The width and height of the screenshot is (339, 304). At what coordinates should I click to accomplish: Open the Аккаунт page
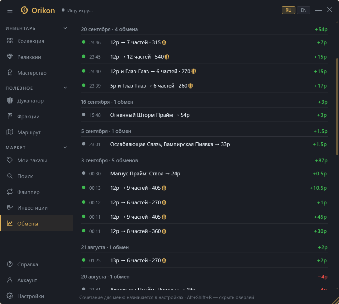[x=37, y=280]
